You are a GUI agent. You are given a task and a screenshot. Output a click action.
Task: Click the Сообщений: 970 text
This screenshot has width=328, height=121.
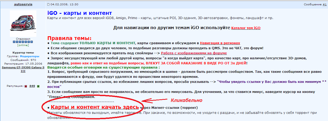click(23, 60)
